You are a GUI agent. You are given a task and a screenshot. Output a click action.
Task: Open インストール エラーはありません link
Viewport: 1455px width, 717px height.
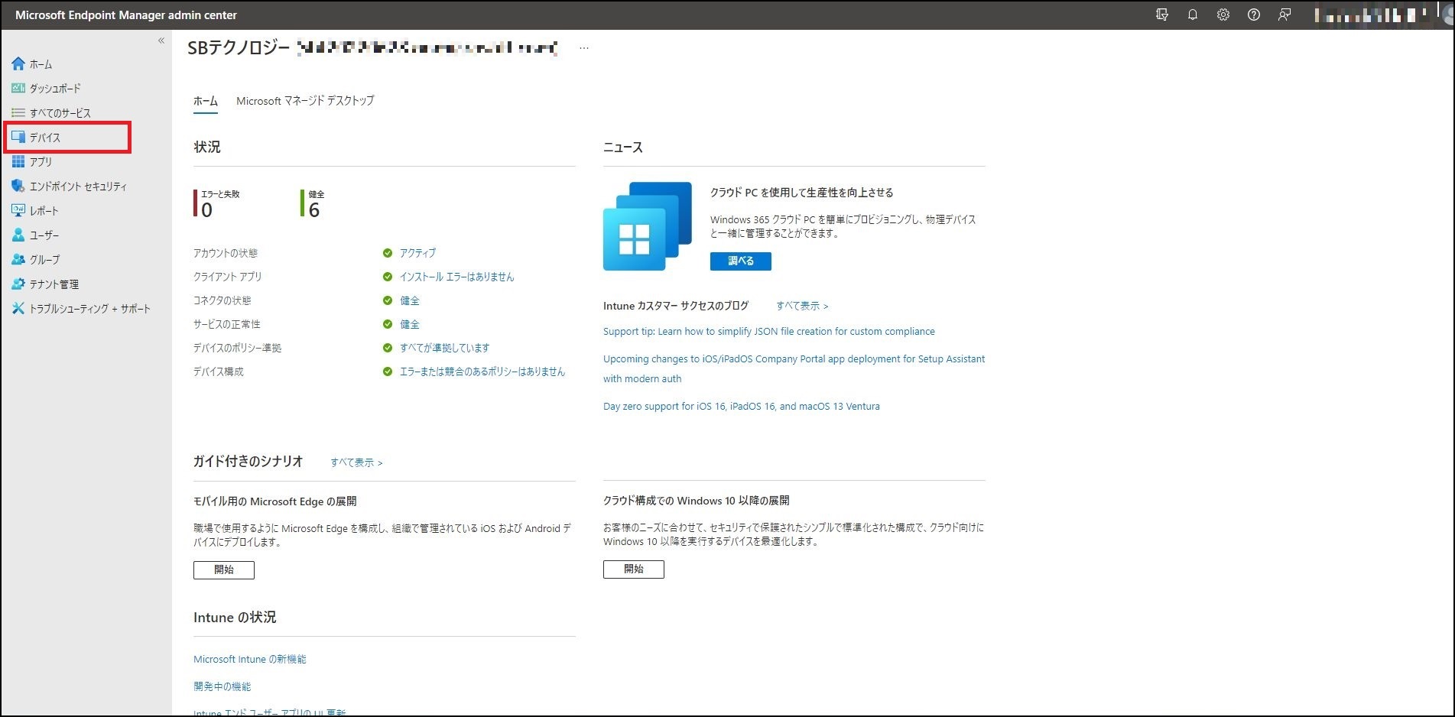pos(457,277)
